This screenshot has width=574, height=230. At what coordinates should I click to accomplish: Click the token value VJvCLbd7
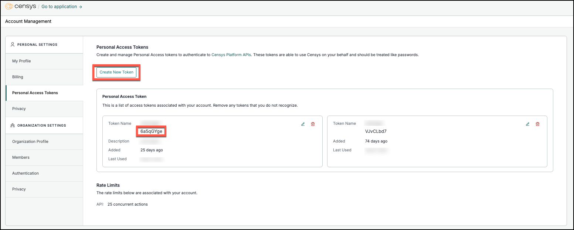[376, 131]
